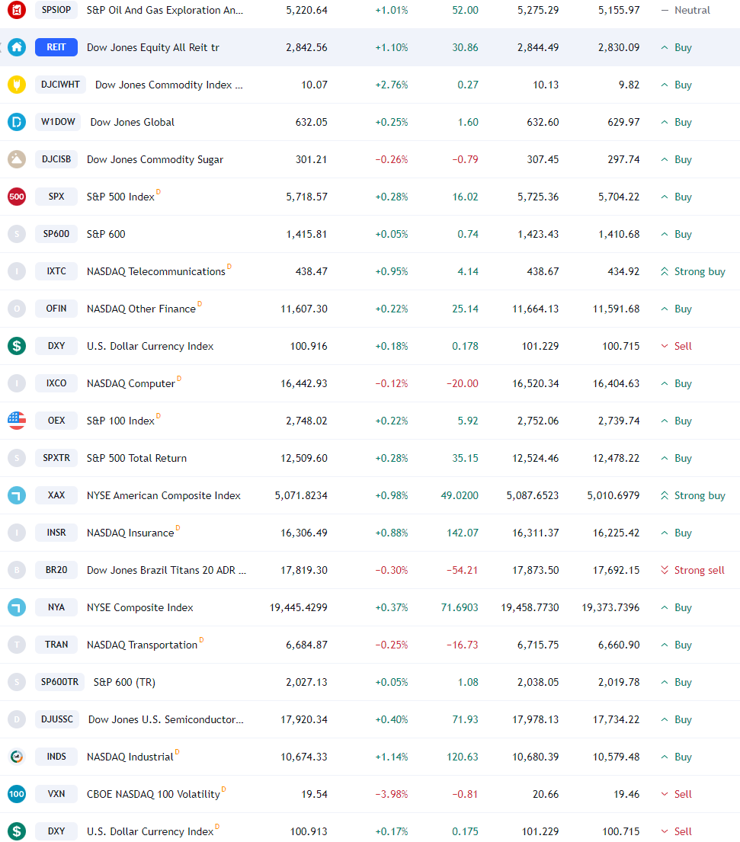The width and height of the screenshot is (740, 842).
Task: Click Sell rating in VXN row
Action: [676, 794]
